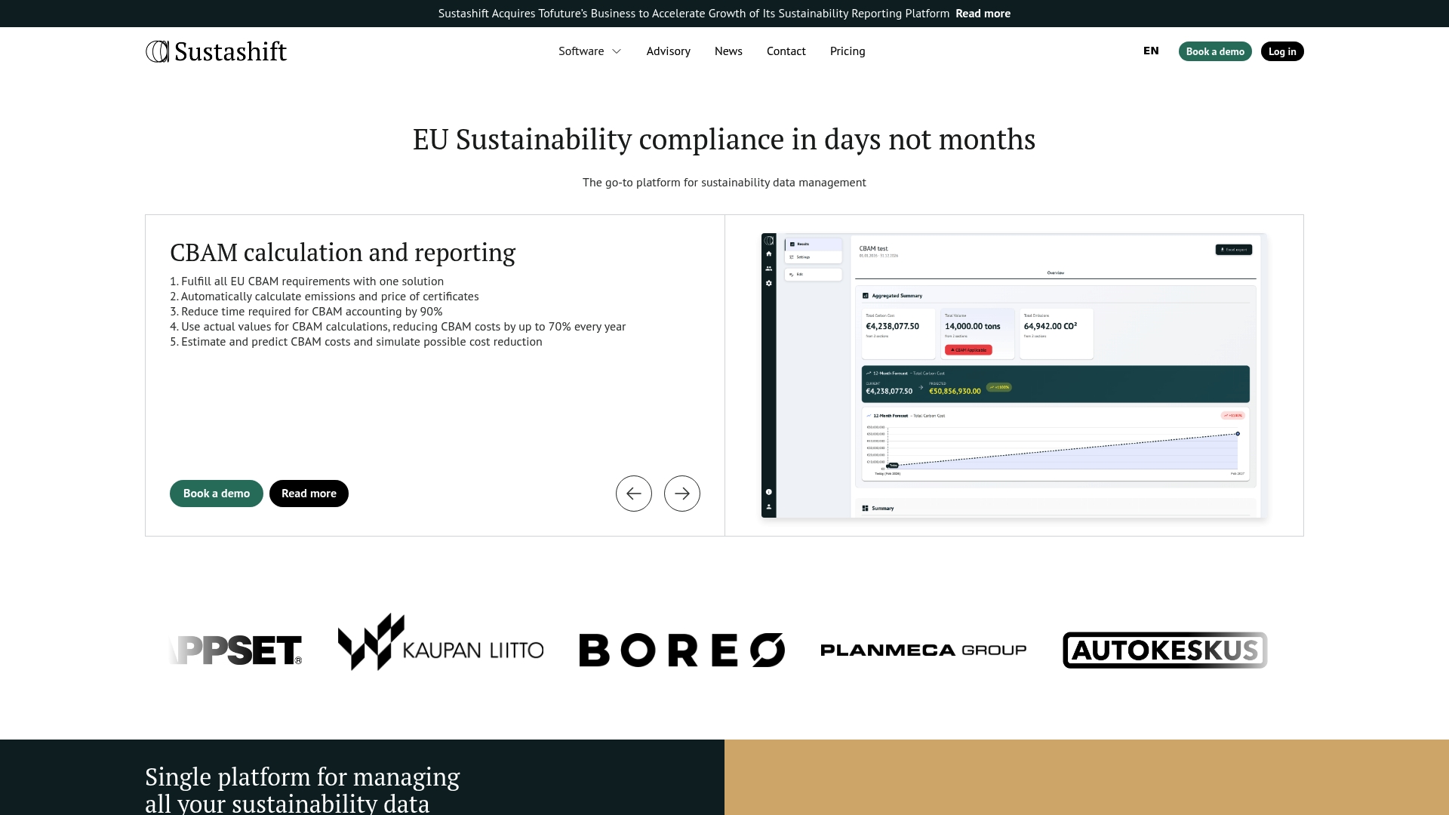This screenshot has width=1449, height=815.
Task: Click the Log in button
Action: tap(1282, 51)
